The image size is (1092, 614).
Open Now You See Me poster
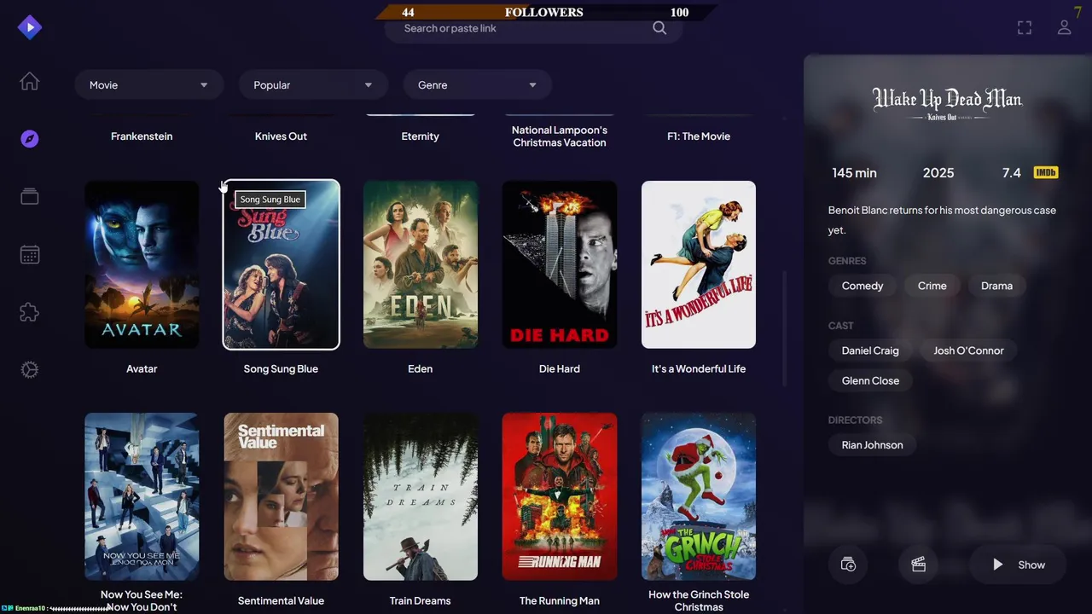click(x=142, y=496)
